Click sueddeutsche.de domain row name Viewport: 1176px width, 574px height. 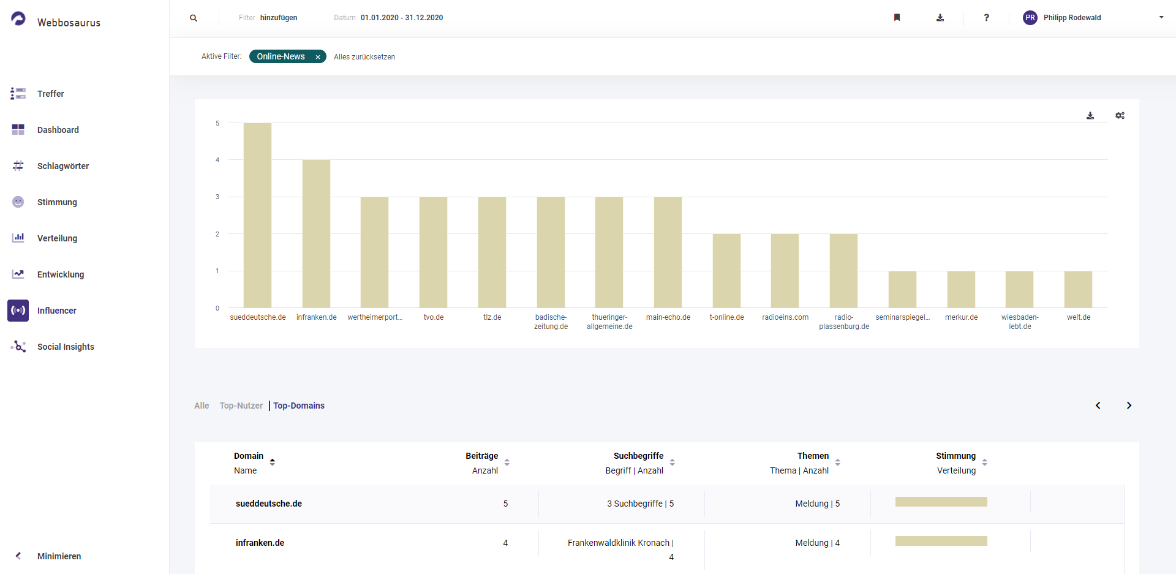269,504
